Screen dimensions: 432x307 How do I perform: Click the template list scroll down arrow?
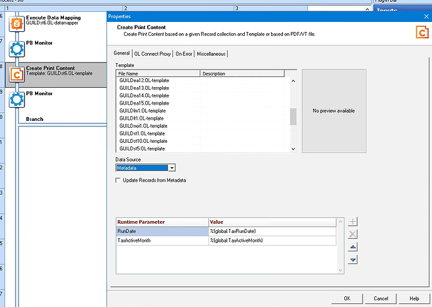[x=293, y=149]
